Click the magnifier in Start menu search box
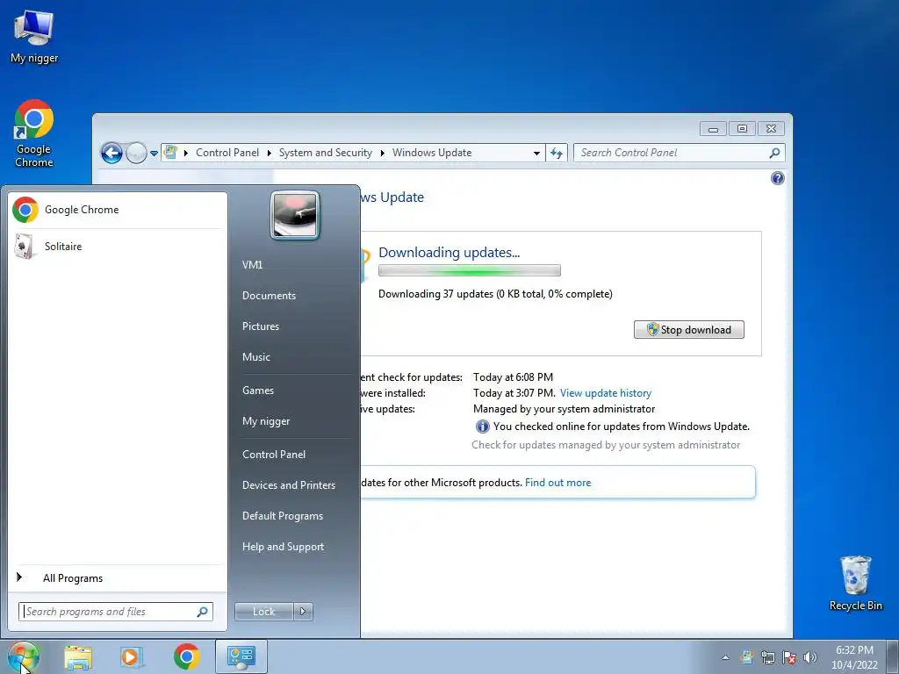 (x=202, y=612)
